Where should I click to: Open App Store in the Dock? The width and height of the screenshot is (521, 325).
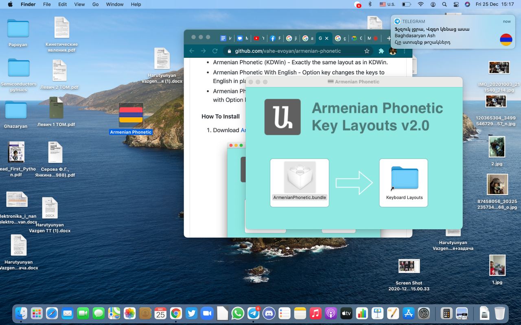tap(408, 313)
